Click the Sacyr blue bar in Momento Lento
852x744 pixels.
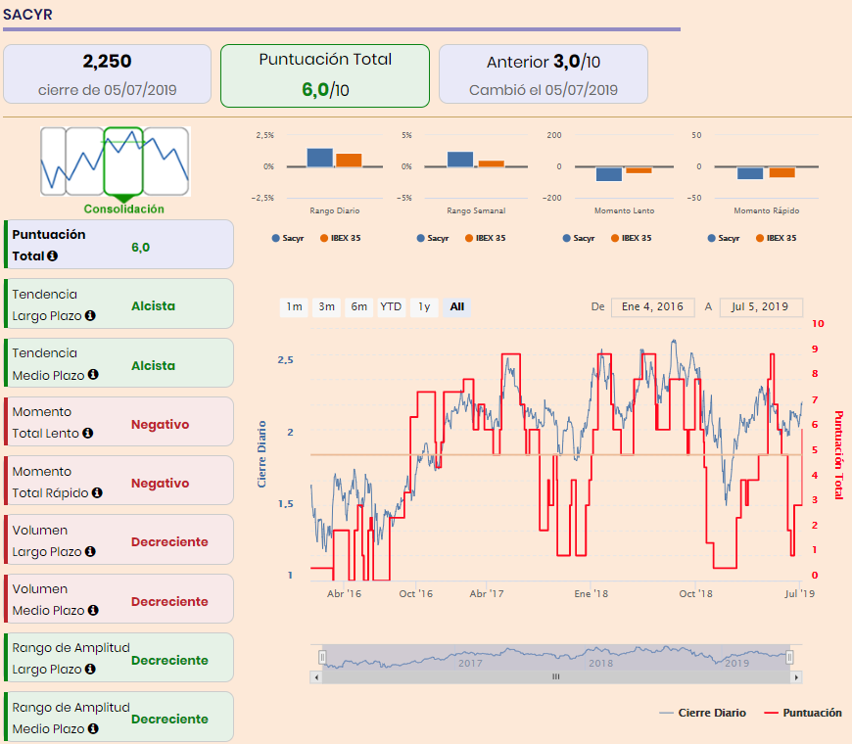click(x=609, y=174)
